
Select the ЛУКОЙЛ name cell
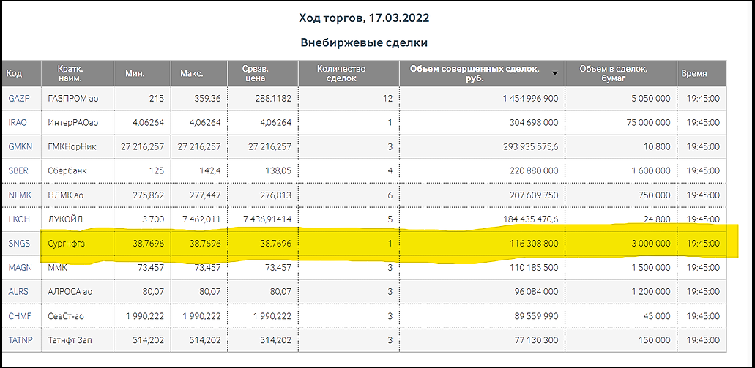coord(78,219)
